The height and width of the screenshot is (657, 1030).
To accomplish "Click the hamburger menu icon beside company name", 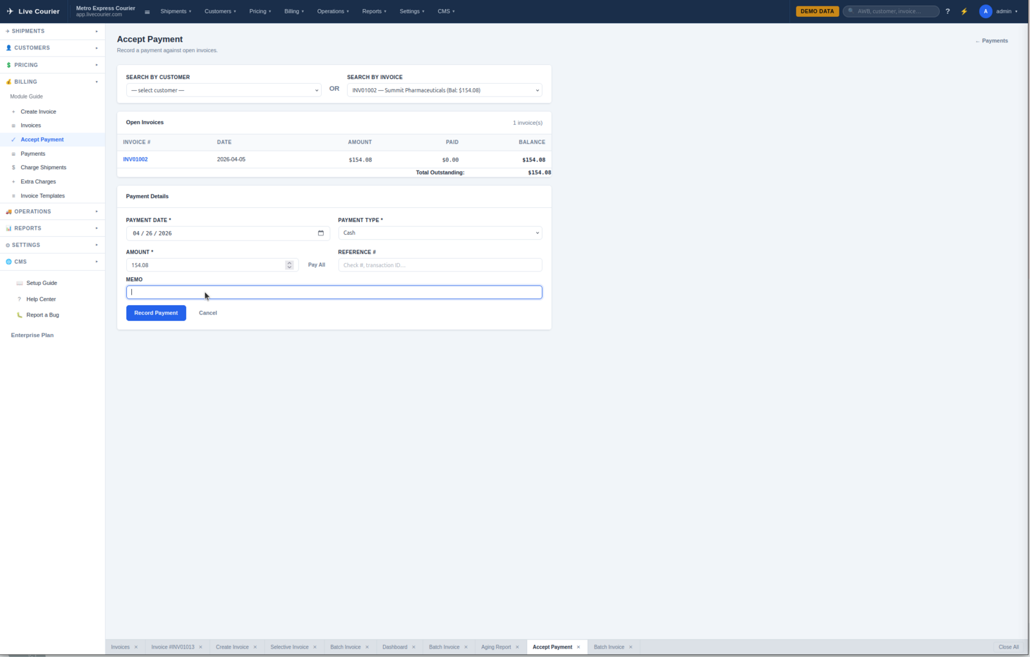I will coord(147,12).
